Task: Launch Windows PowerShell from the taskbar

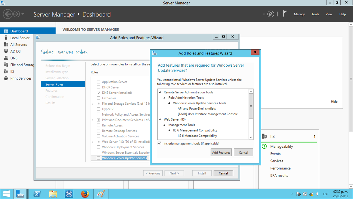Action: click(37, 194)
